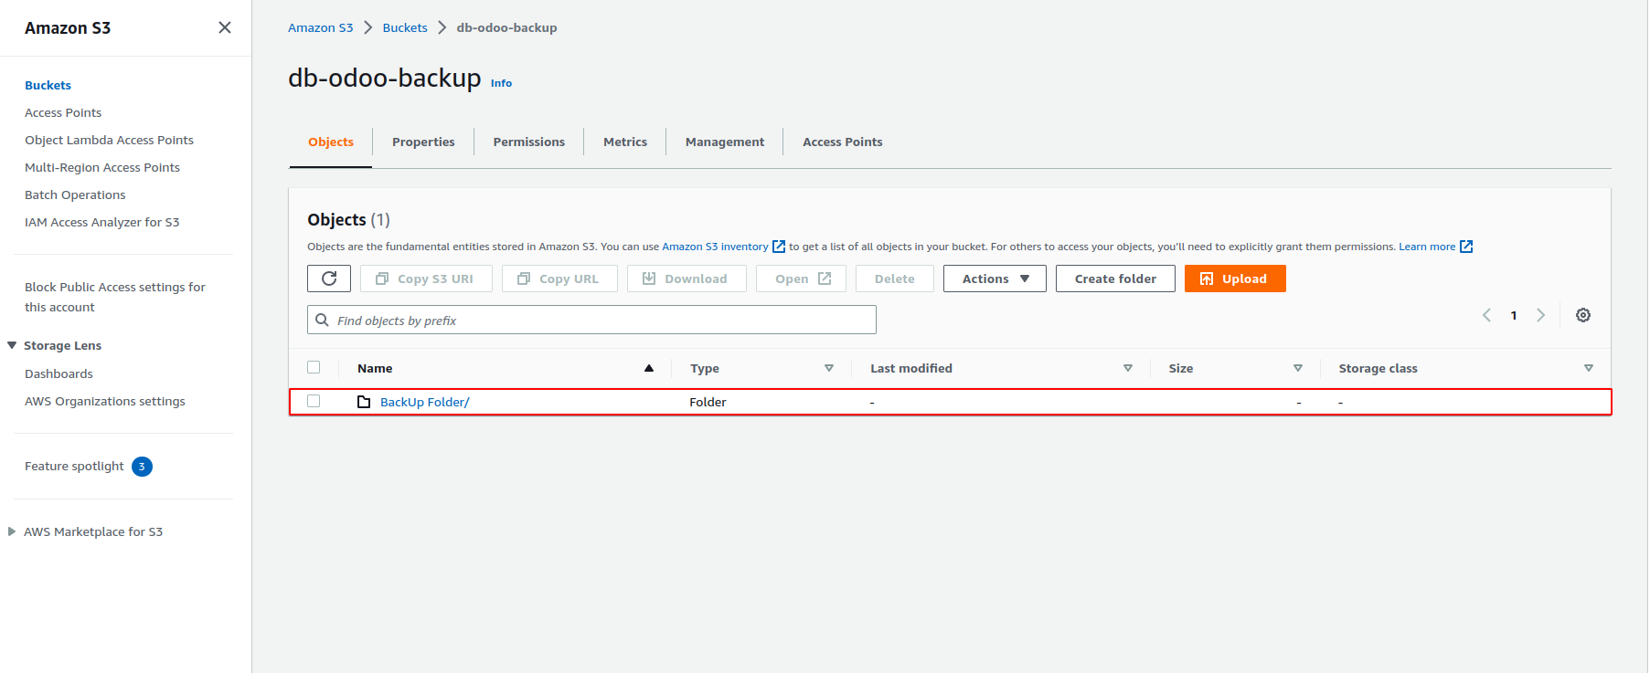Image resolution: width=1650 pixels, height=673 pixels.
Task: Focus the Find objects by prefix field
Action: [x=603, y=321]
